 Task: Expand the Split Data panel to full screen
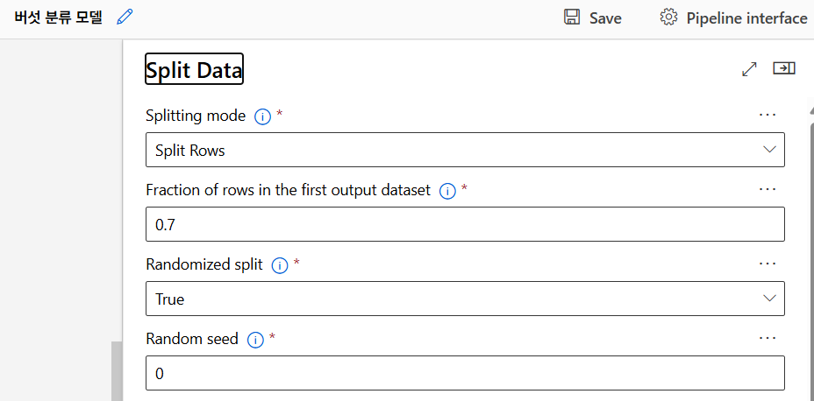click(749, 68)
